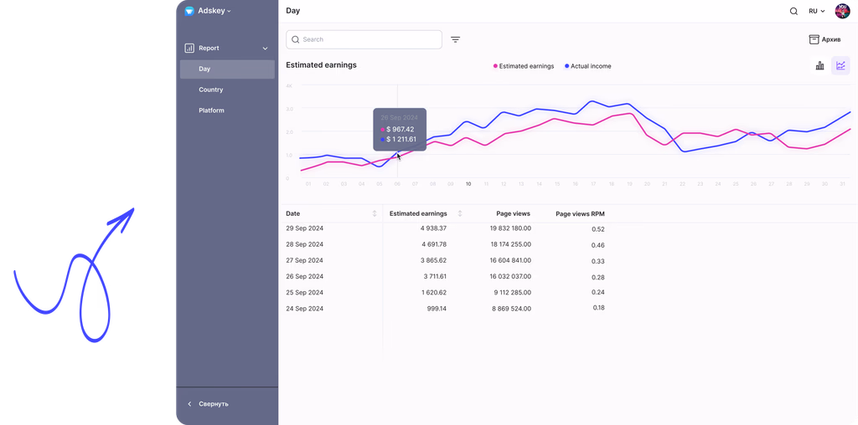Select the 25 Sep 2024 row

coord(446,292)
